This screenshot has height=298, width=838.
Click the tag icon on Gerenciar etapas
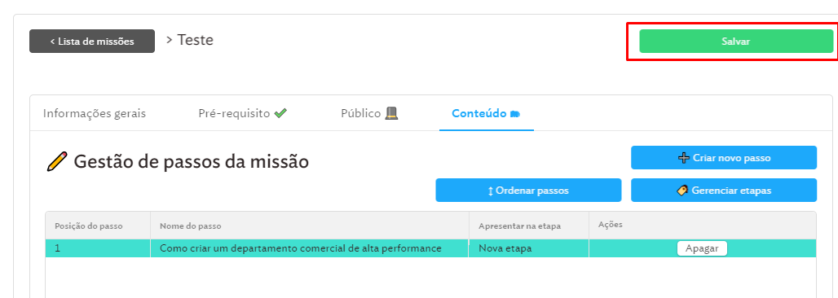click(x=682, y=191)
